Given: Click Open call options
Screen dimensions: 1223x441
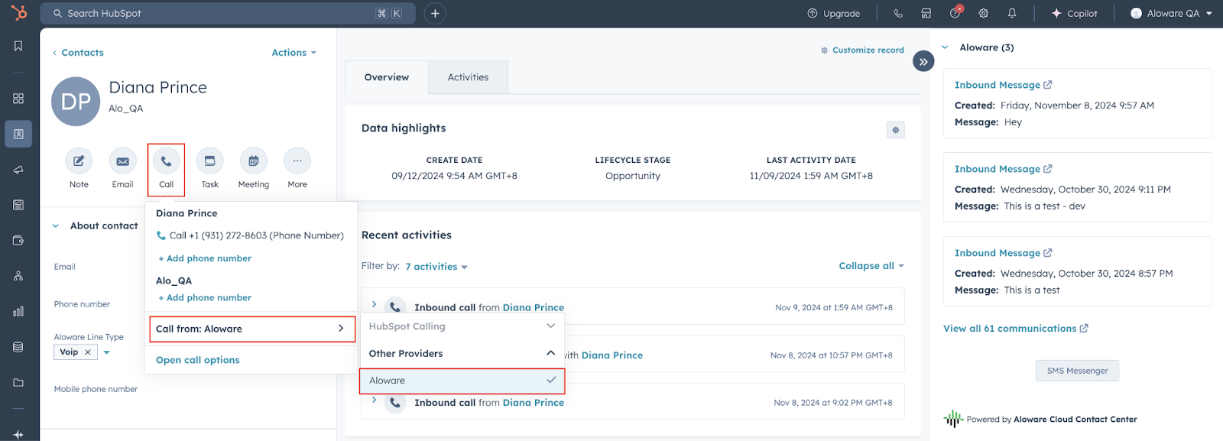Looking at the screenshot, I should tap(198, 360).
